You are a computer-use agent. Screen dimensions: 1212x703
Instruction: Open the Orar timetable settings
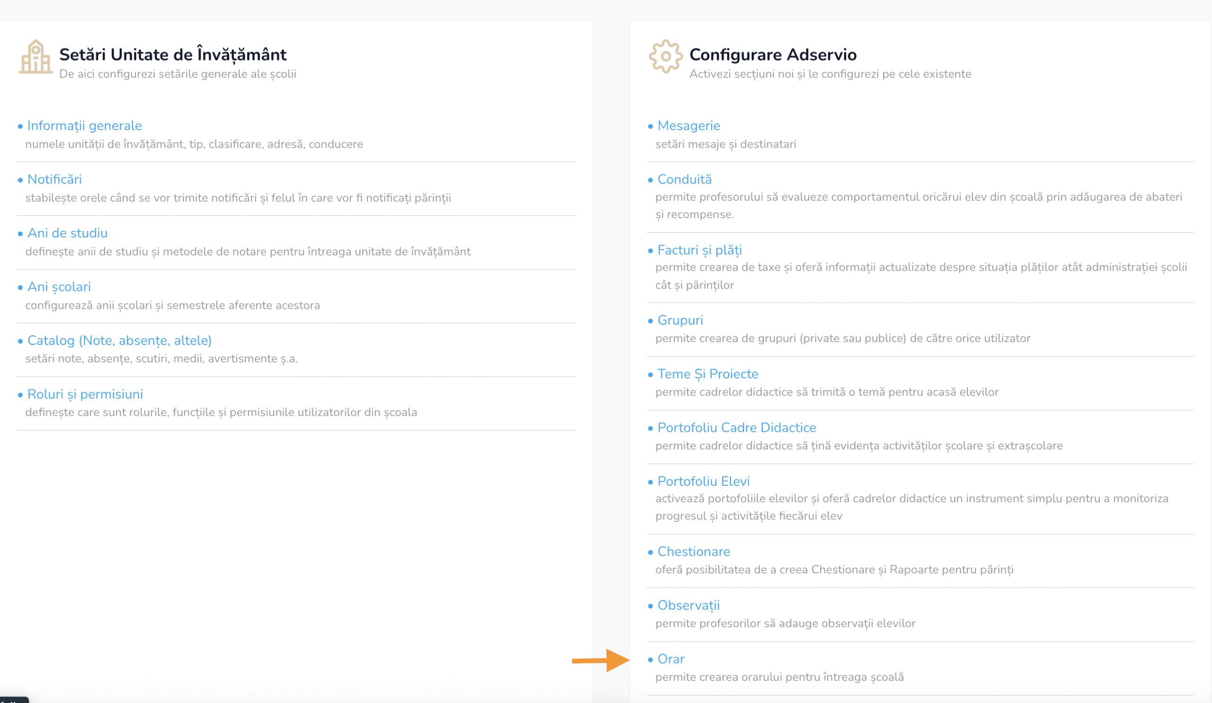click(670, 660)
